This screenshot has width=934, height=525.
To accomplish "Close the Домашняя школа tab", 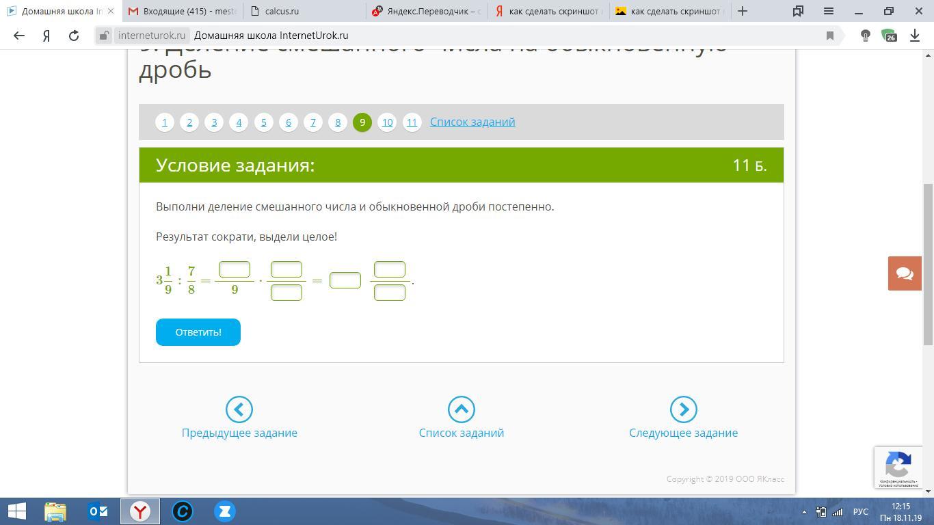I will (111, 11).
